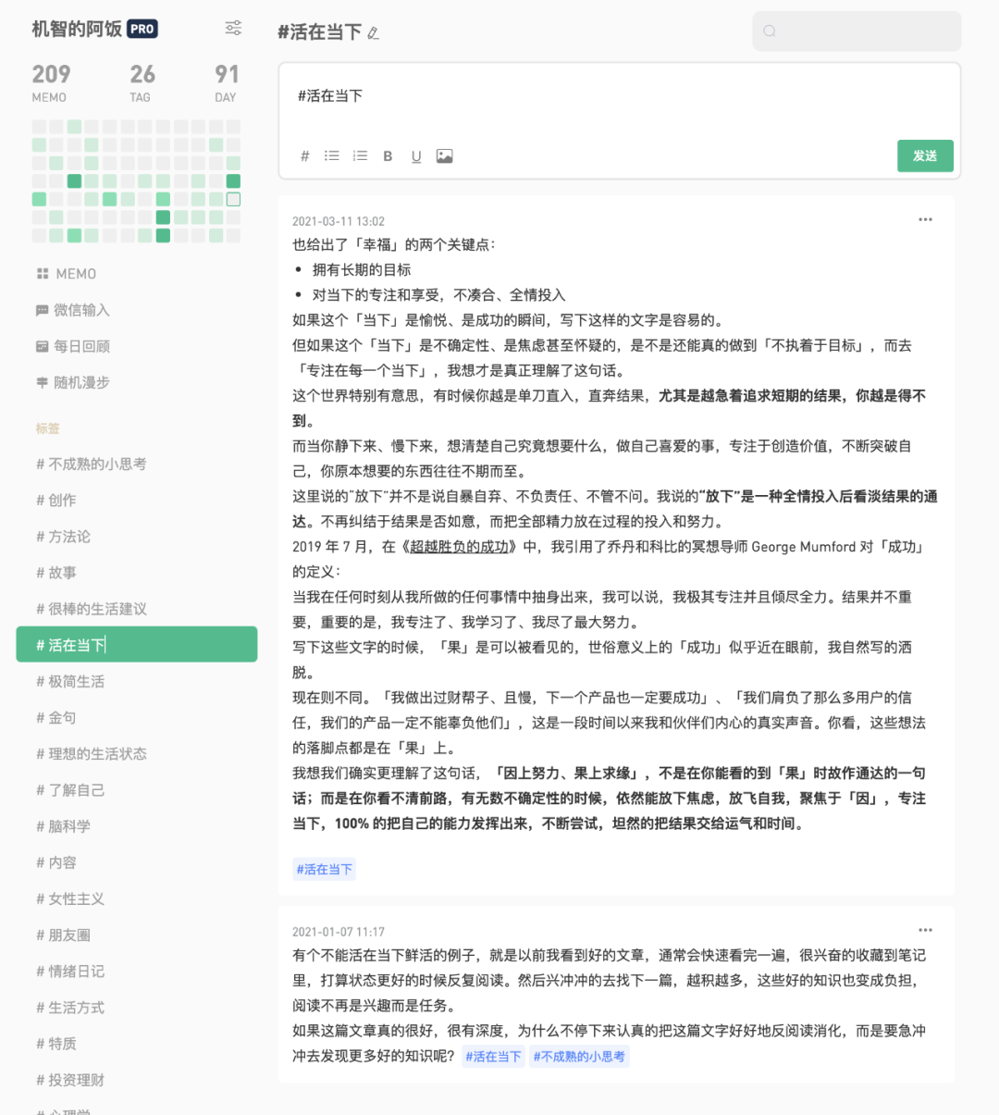Focus the search input field
The image size is (999, 1115).
[x=857, y=31]
